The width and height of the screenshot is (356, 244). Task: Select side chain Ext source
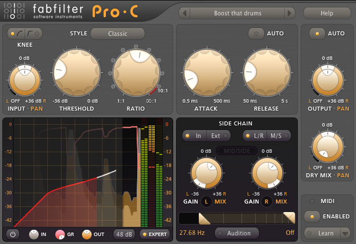coord(219,136)
